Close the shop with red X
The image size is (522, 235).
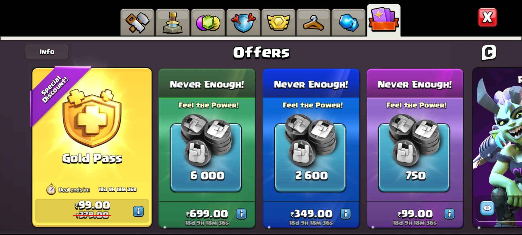click(x=487, y=17)
